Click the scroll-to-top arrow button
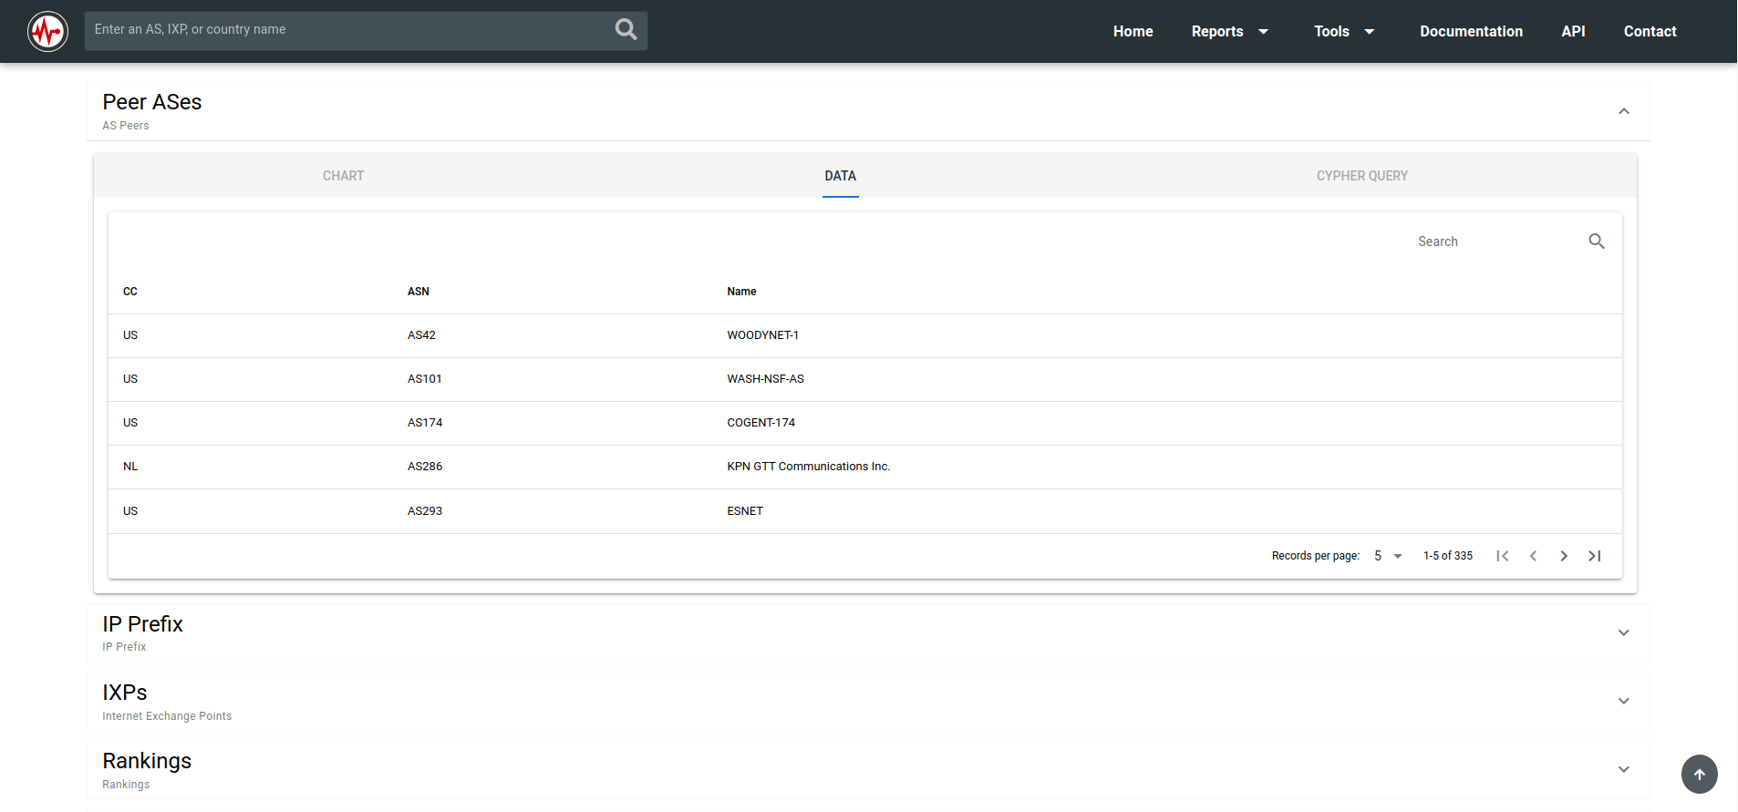The height and width of the screenshot is (812, 1738). tap(1699, 775)
